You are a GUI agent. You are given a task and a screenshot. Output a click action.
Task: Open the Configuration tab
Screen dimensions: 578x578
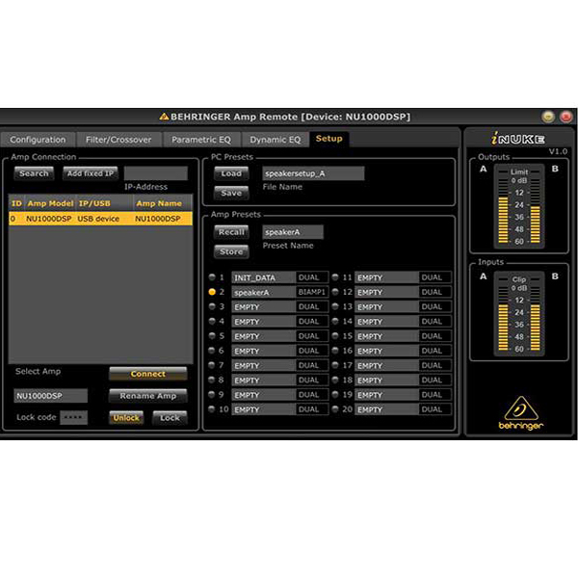pyautogui.click(x=38, y=140)
